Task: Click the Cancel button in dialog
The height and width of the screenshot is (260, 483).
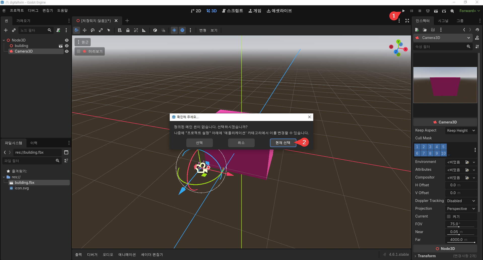Action: (x=241, y=143)
